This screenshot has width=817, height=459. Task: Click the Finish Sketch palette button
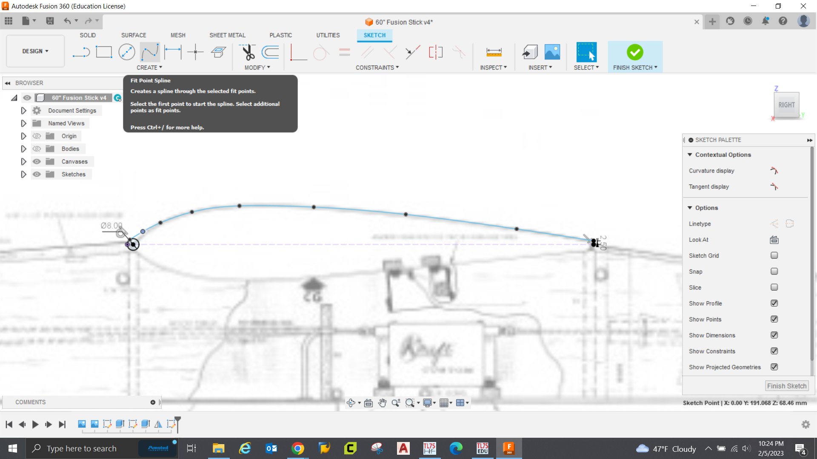tap(786, 386)
